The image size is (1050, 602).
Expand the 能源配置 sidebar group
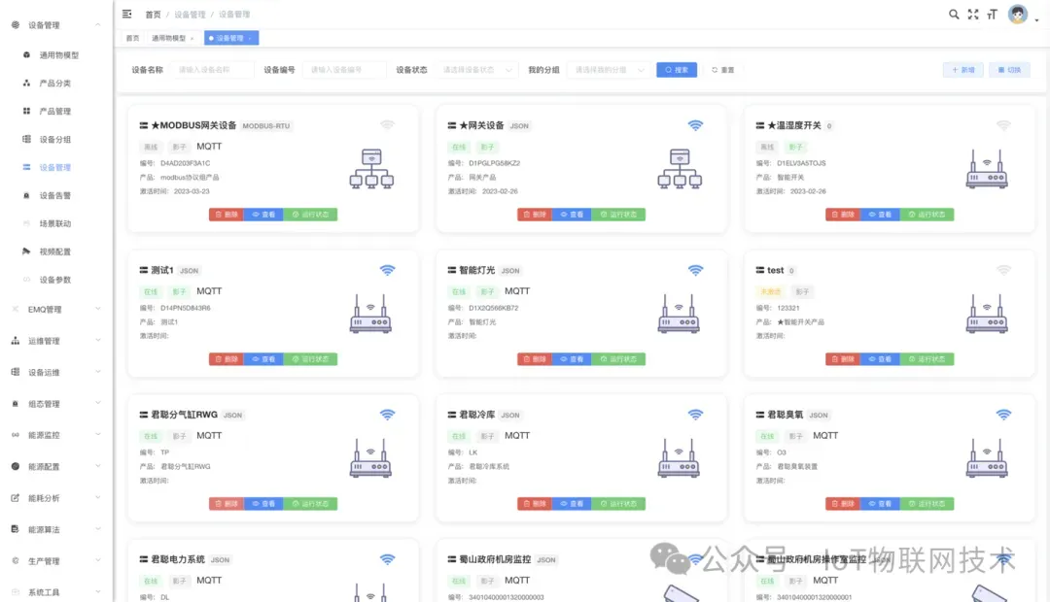point(56,466)
